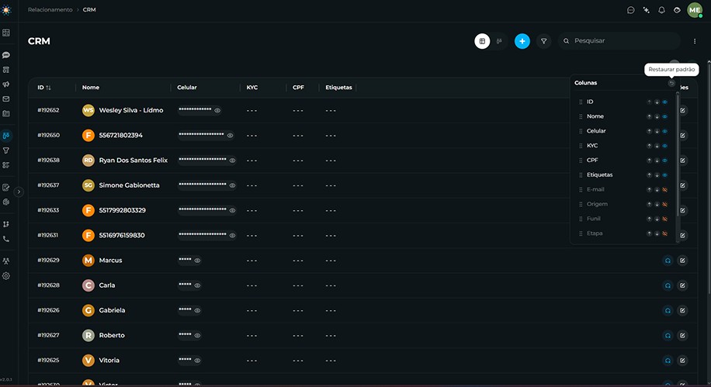Open the ME user avatar

coord(695,10)
